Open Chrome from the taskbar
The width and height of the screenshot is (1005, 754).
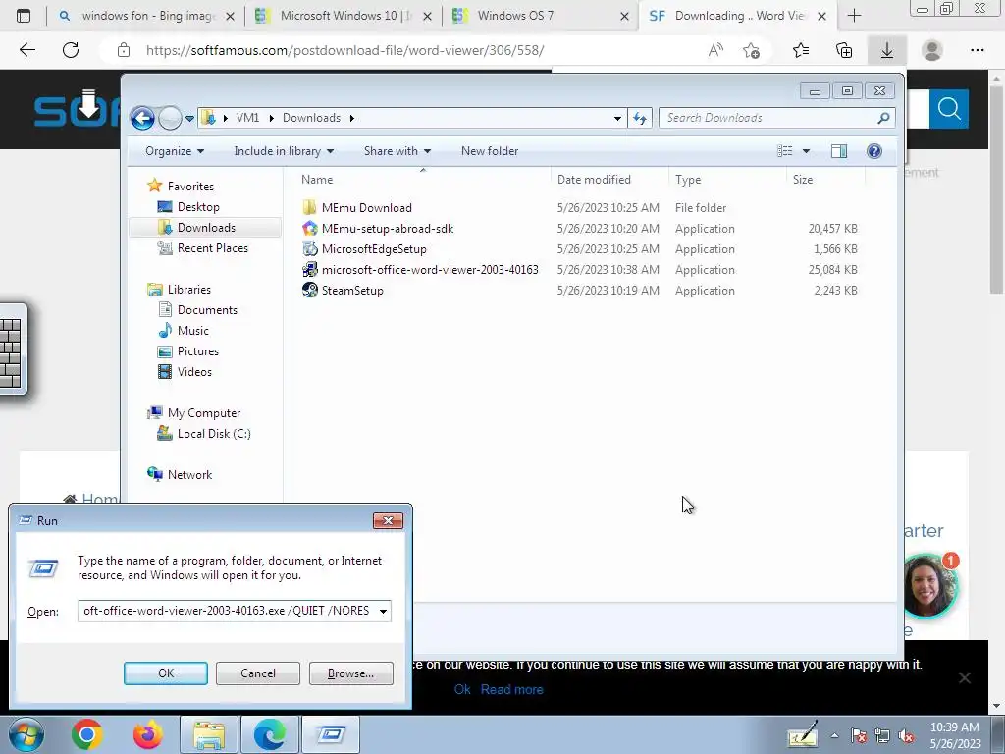pos(87,734)
